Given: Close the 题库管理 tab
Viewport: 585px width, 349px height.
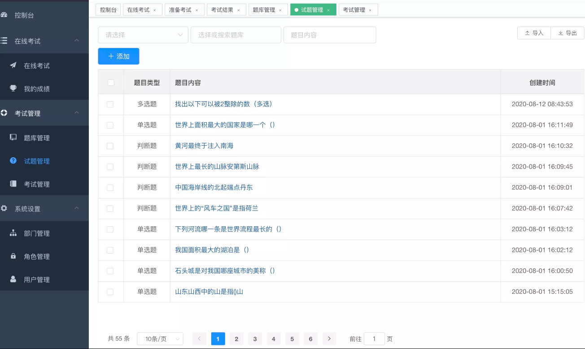Looking at the screenshot, I should [280, 10].
